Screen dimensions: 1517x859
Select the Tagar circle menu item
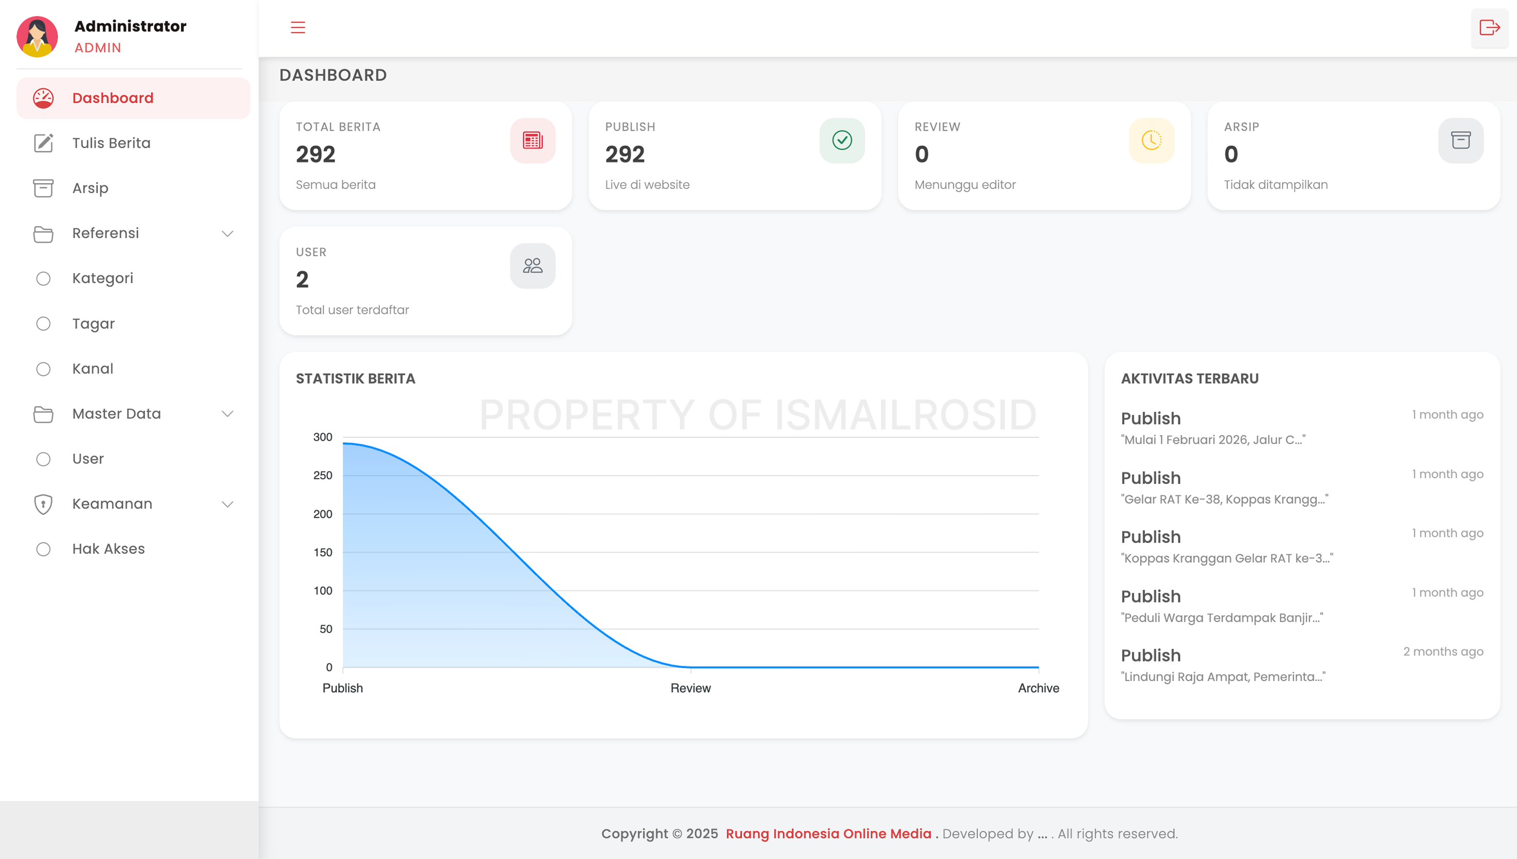(x=93, y=323)
